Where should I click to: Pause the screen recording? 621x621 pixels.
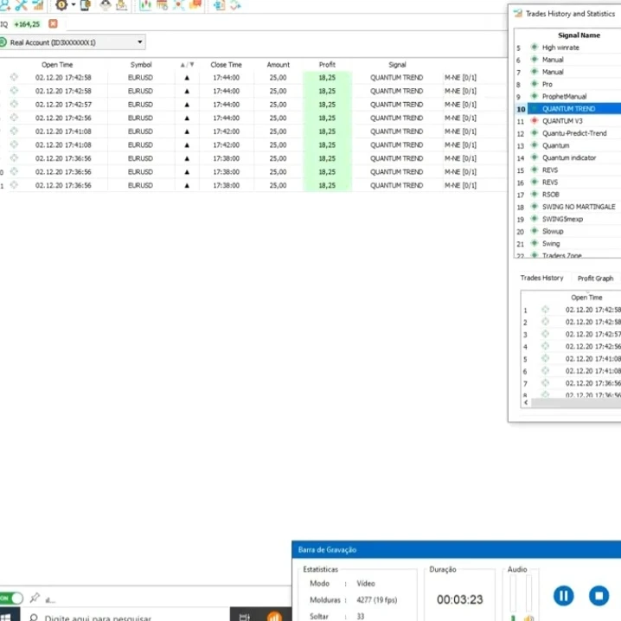563,595
